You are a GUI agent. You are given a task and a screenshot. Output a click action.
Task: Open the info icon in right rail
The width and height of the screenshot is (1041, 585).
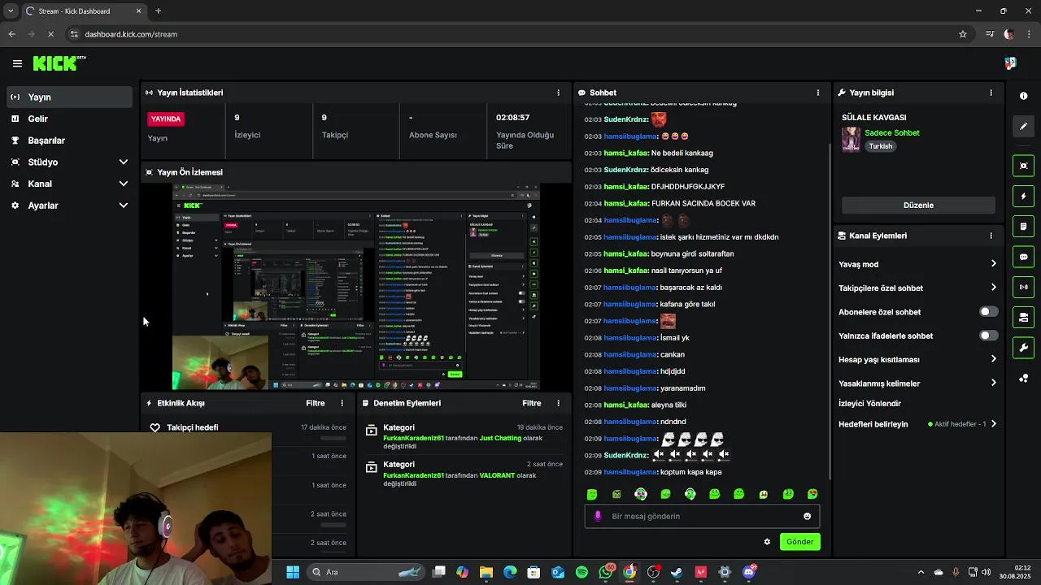click(x=1023, y=96)
